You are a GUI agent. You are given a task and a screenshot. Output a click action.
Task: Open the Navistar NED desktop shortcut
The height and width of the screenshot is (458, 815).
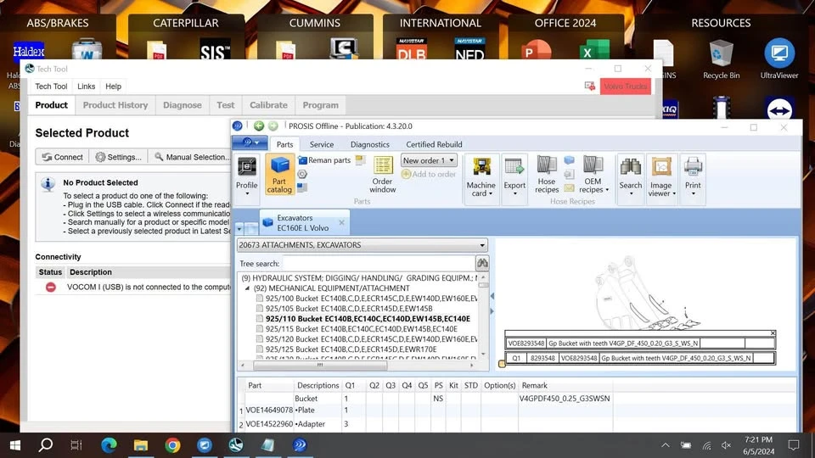click(x=469, y=49)
